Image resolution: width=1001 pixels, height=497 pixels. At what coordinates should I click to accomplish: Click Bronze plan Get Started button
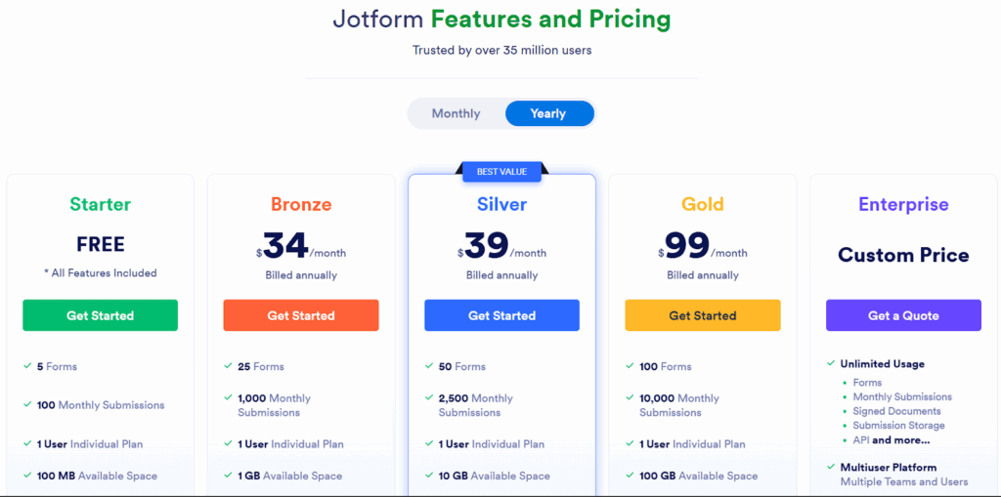pos(301,315)
